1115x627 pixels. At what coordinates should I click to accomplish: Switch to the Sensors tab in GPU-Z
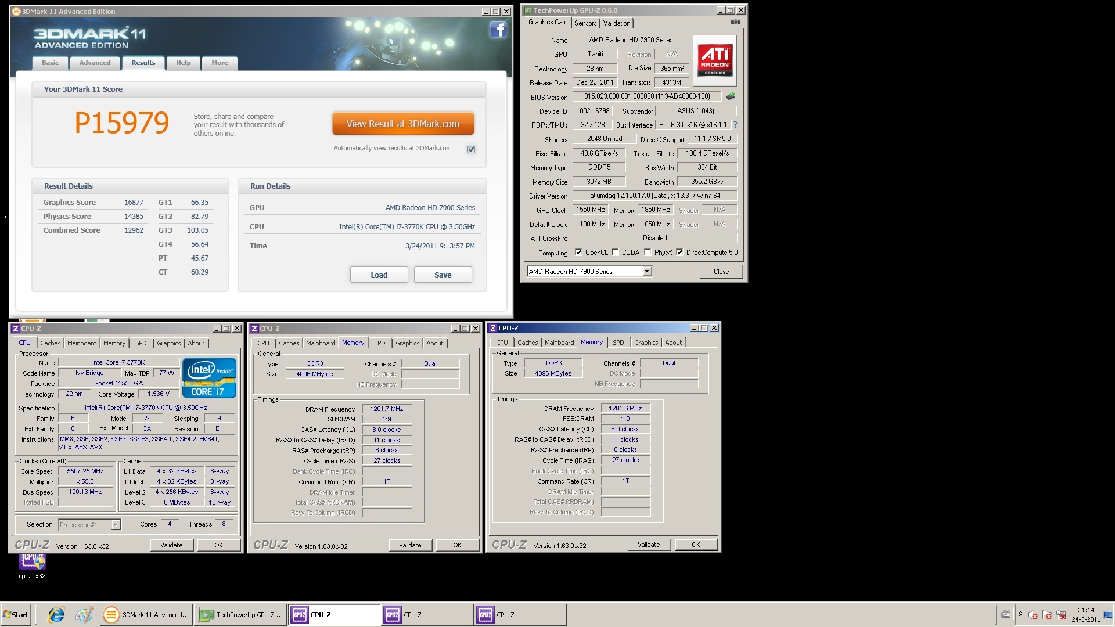point(585,23)
